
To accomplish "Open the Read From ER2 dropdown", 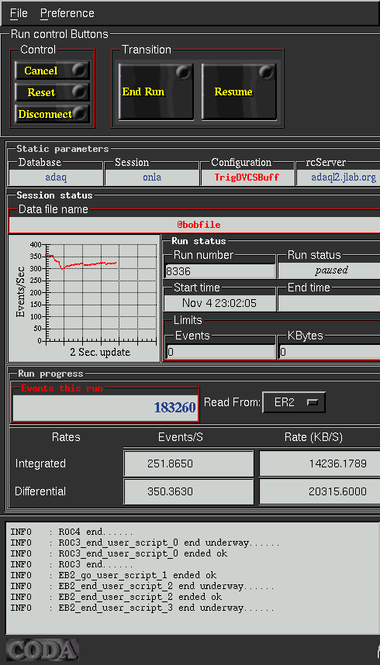I will pyautogui.click(x=294, y=402).
